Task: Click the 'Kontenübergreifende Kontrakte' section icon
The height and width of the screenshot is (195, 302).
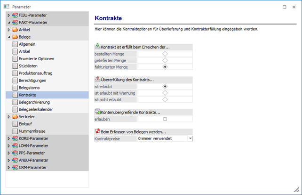Action: click(97, 112)
